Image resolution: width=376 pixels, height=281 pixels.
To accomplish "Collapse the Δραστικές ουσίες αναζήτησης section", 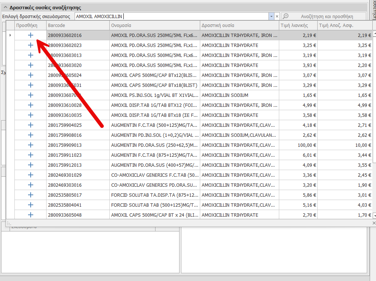I will tap(5, 7).
